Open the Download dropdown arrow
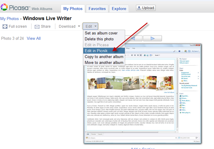 [x=79, y=26]
